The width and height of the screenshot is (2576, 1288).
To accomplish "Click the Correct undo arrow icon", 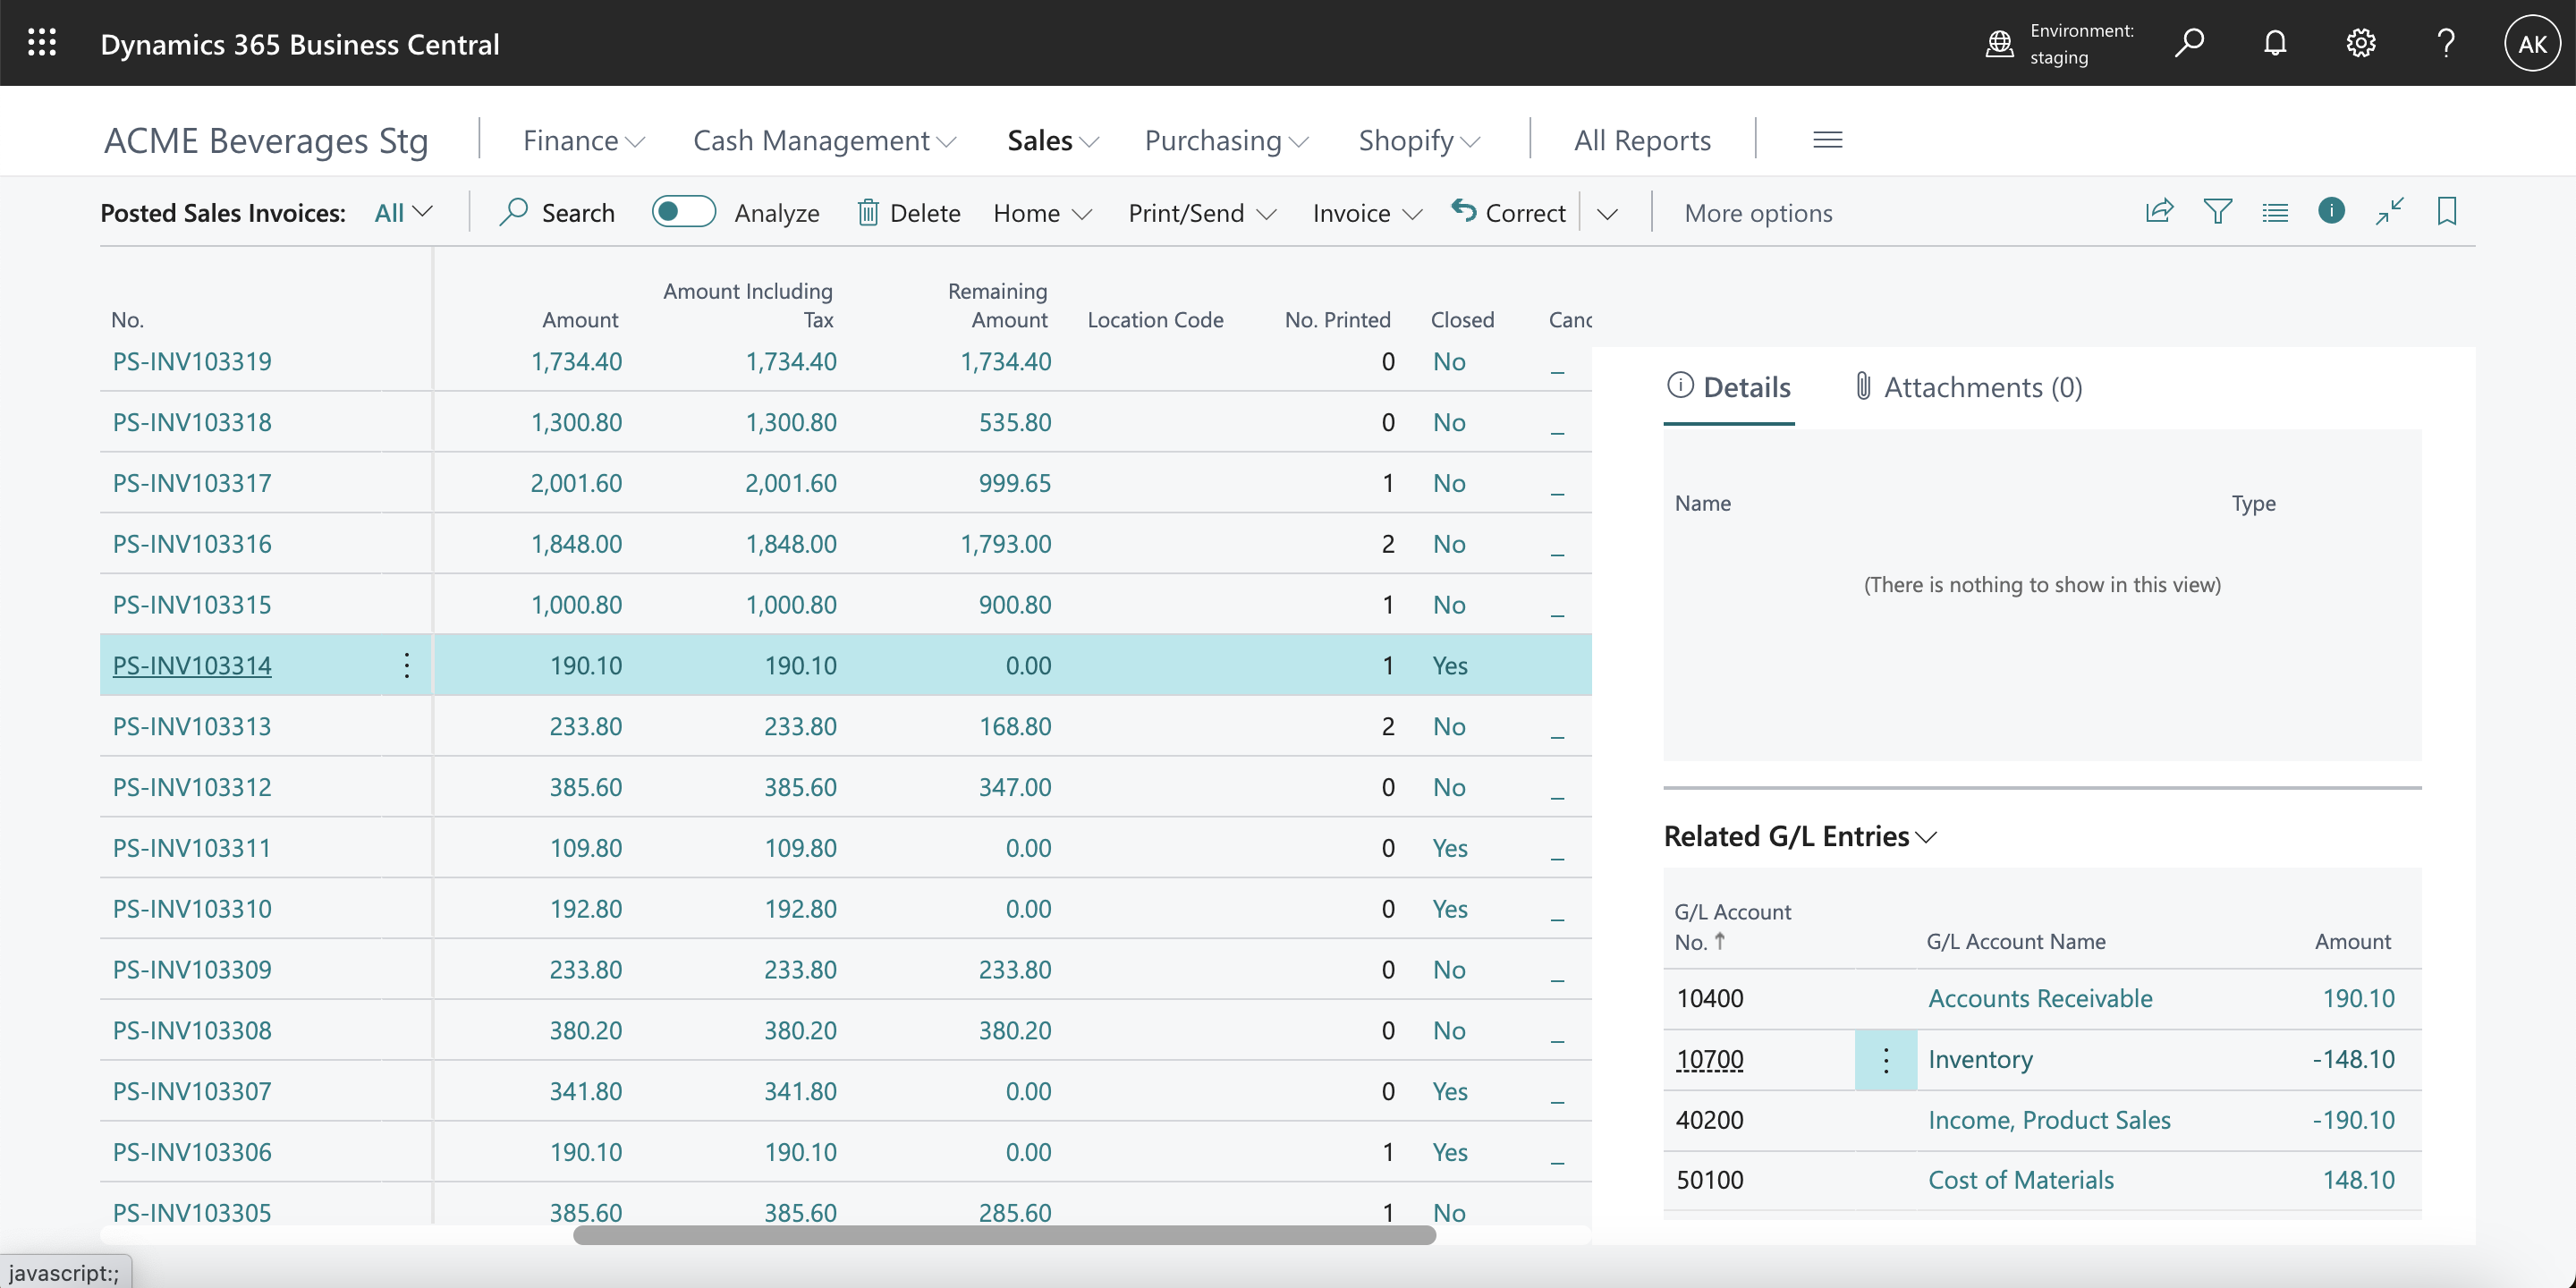I will point(1464,211).
